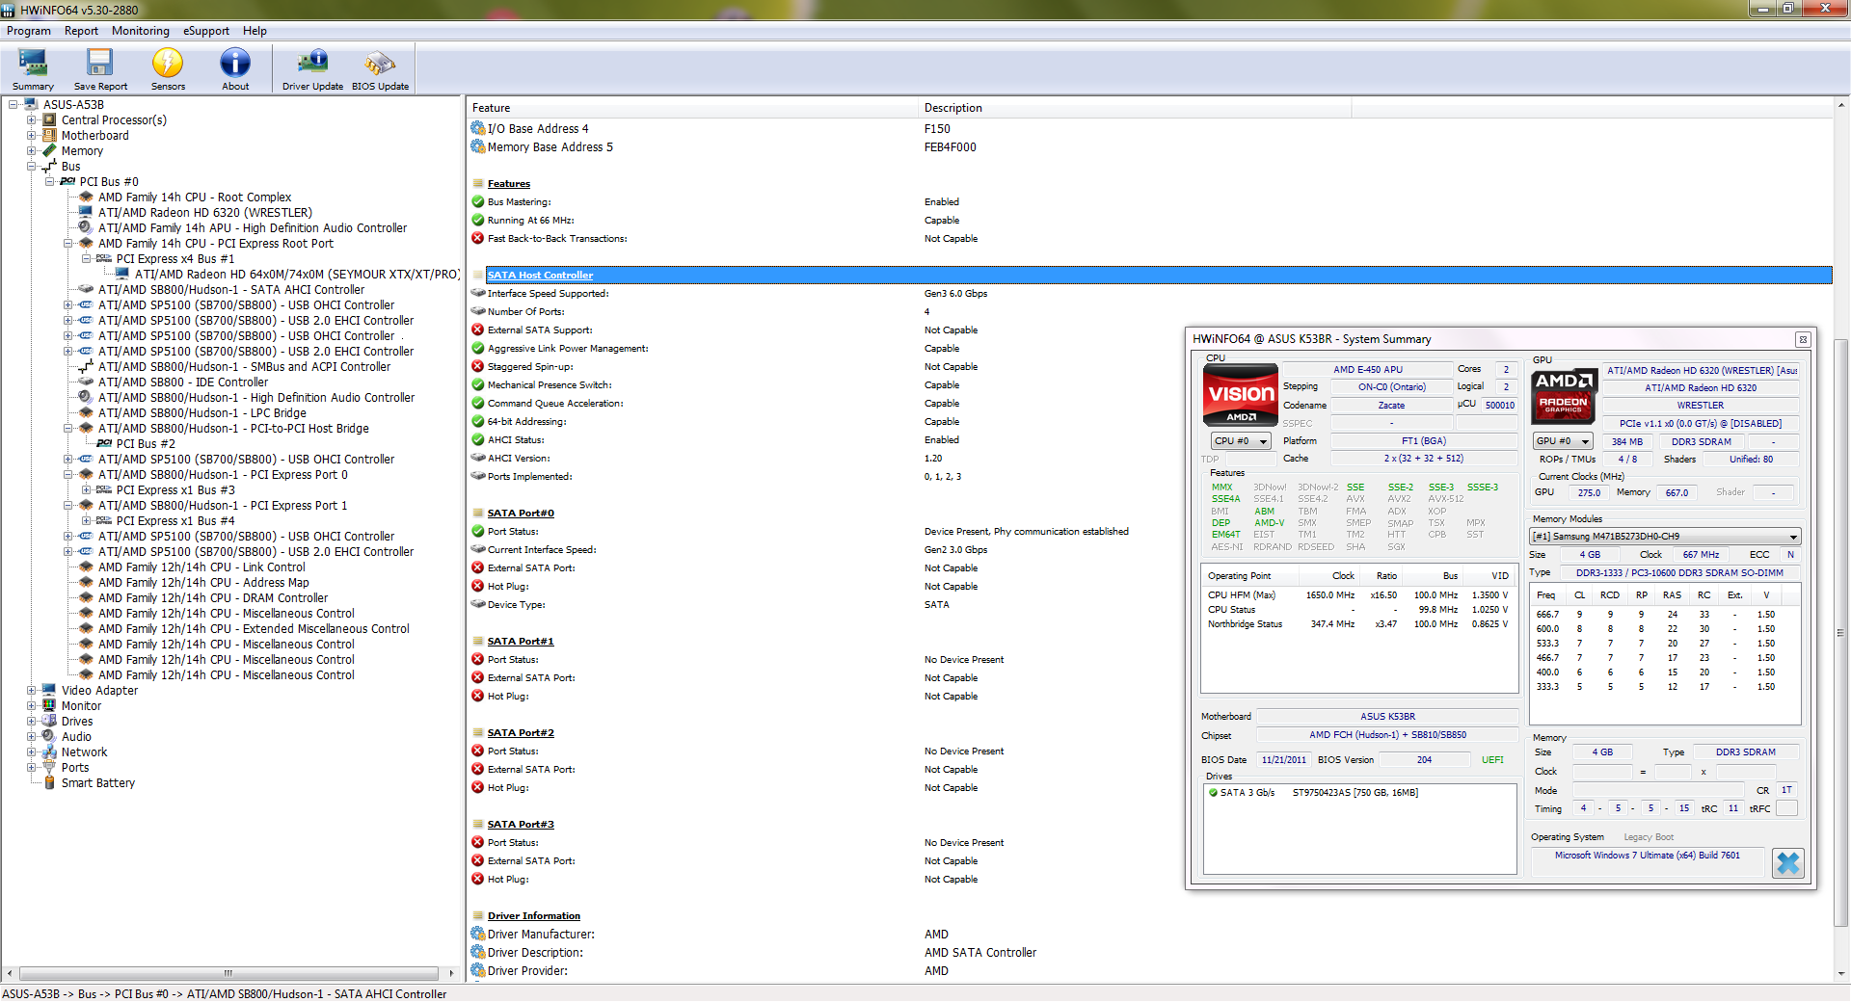Viewport: 1851px width, 1002px height.
Task: Open the Monitoring menu
Action: tap(141, 31)
